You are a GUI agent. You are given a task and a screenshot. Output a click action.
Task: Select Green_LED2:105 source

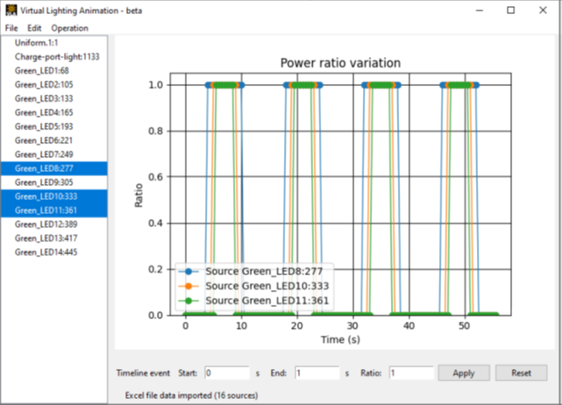point(54,84)
